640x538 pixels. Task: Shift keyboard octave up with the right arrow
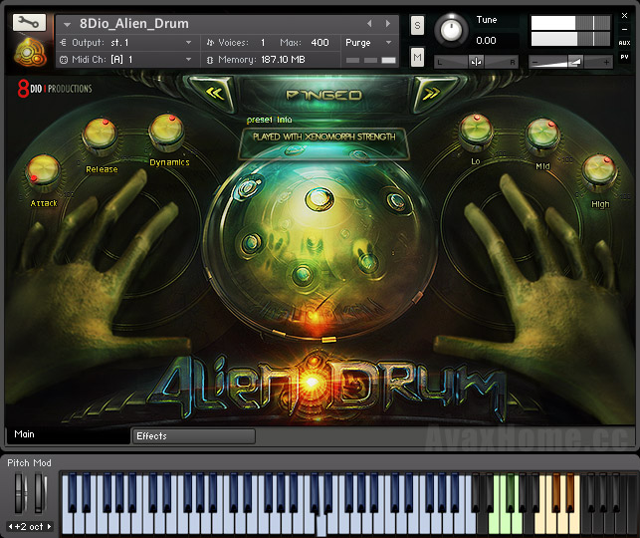pos(49,527)
